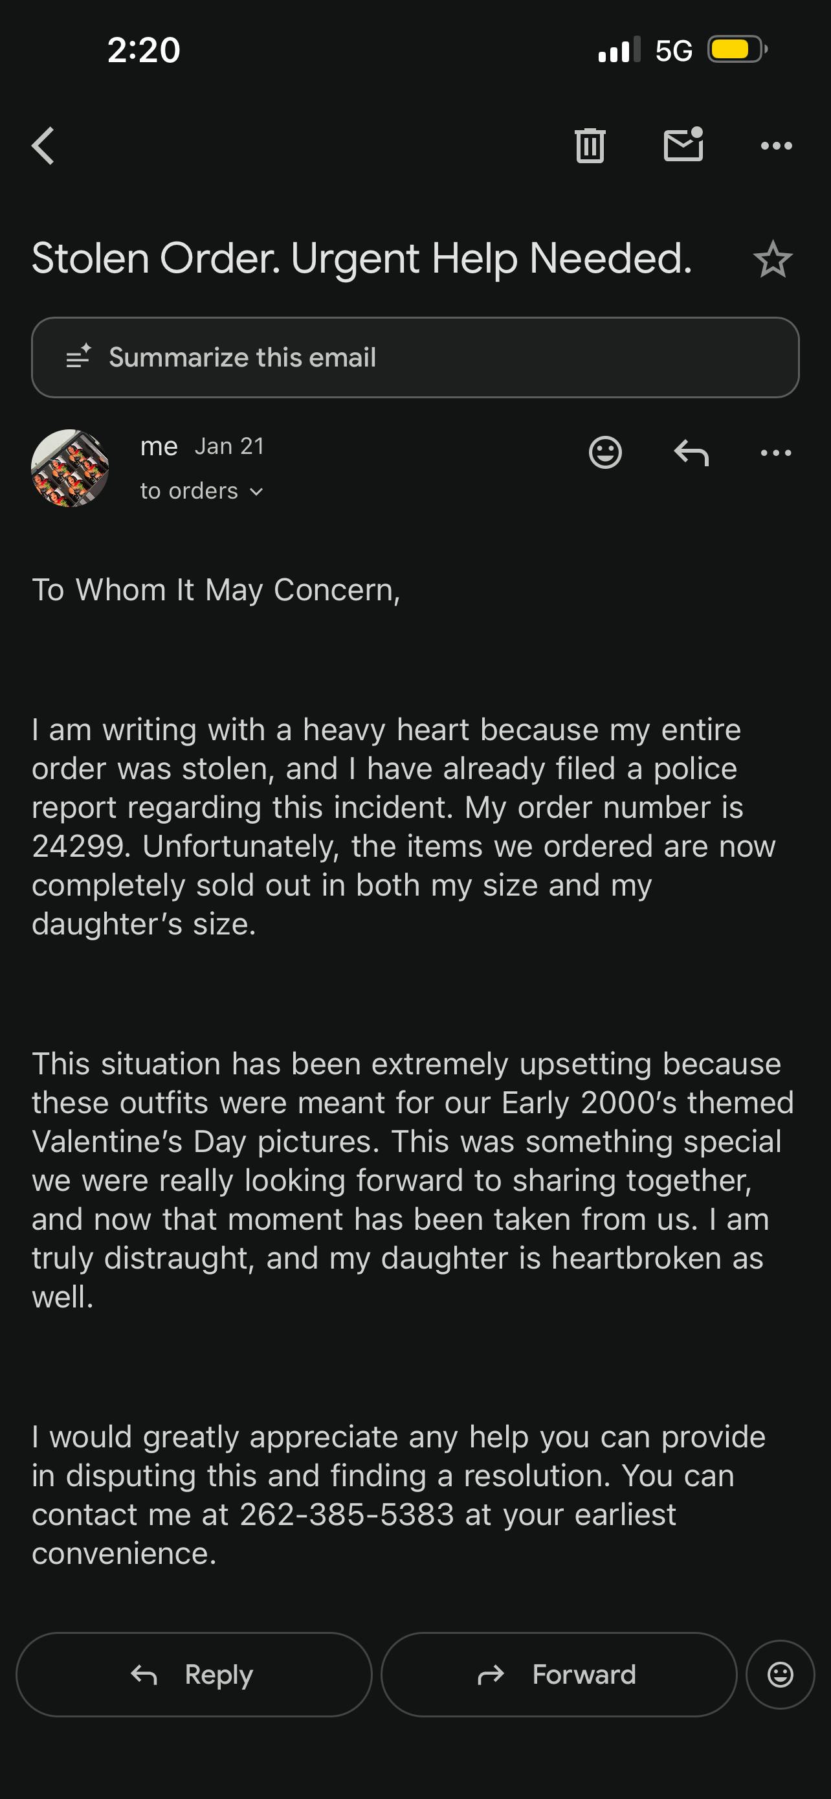Tap the battery indicator in status bar
Image resolution: width=831 pixels, height=1799 pixels.
pyautogui.click(x=737, y=50)
